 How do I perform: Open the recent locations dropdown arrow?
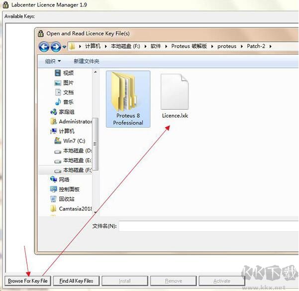[65, 47]
